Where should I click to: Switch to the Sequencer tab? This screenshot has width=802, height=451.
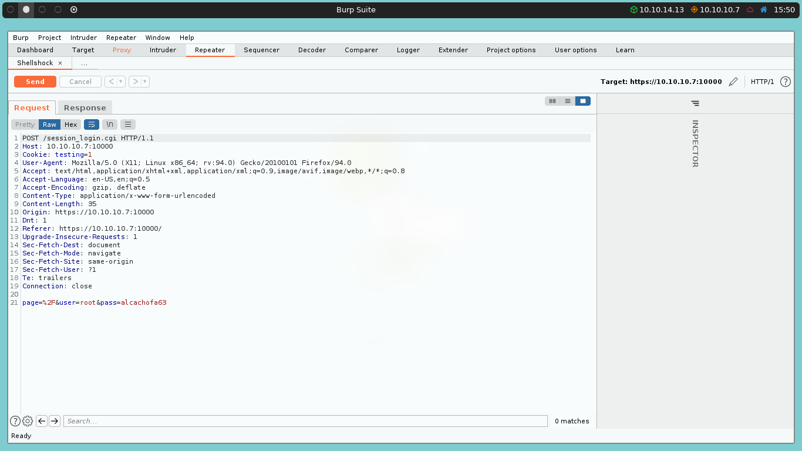coord(262,50)
